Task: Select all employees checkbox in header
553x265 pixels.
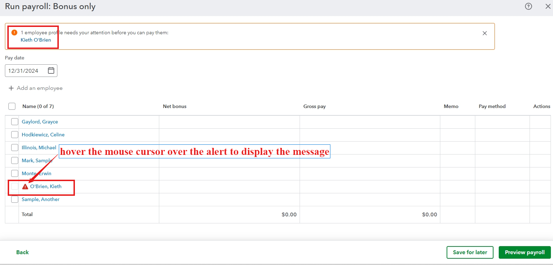Action: 12,106
